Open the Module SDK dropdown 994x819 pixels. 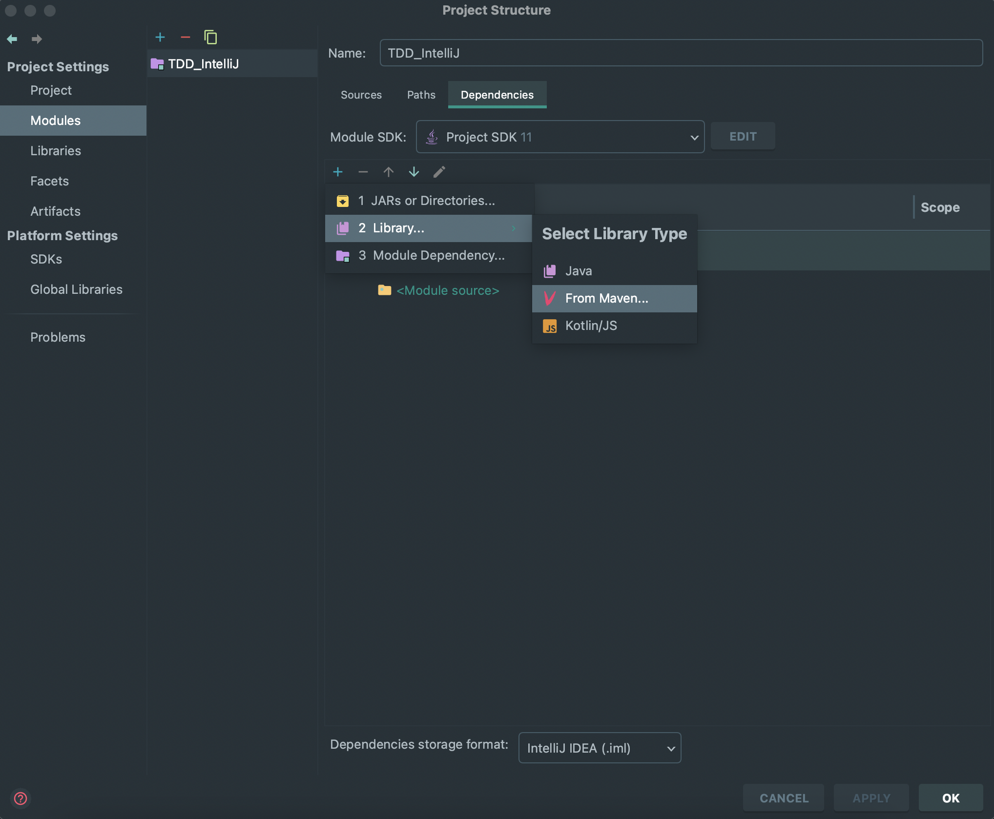click(x=560, y=137)
